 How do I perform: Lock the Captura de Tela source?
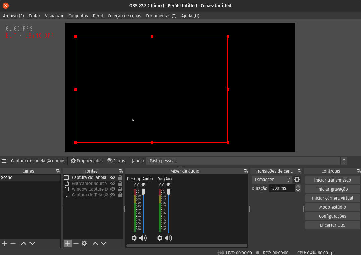click(x=120, y=195)
